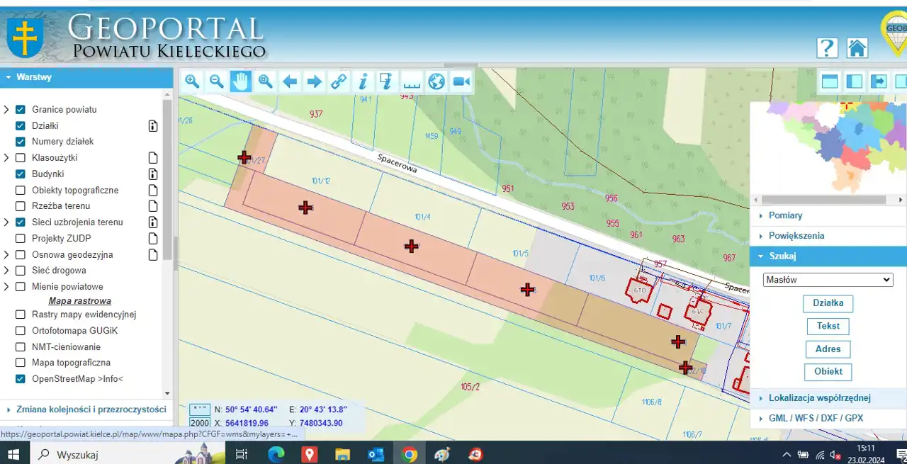Image resolution: width=907 pixels, height=464 pixels.
Task: Click the chain link icon in toolbar
Action: pyautogui.click(x=339, y=81)
